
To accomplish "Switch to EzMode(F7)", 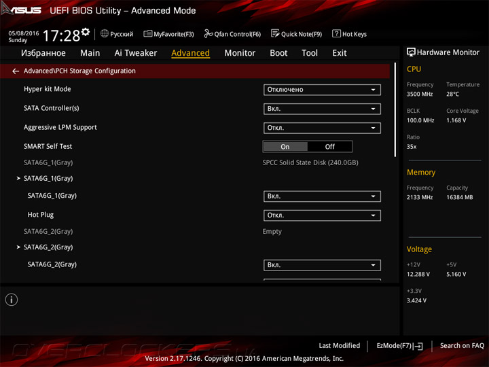I will tap(399, 346).
